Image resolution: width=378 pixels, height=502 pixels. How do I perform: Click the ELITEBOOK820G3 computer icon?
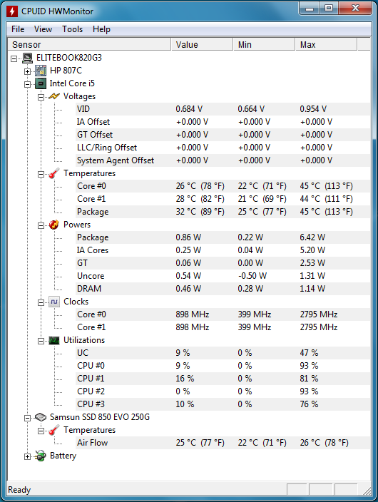click(x=28, y=58)
